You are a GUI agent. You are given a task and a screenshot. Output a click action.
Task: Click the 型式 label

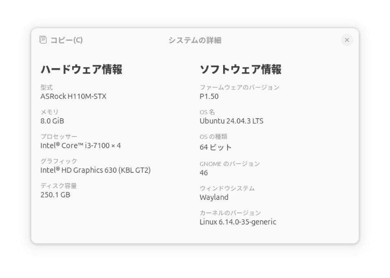pyautogui.click(x=47, y=87)
